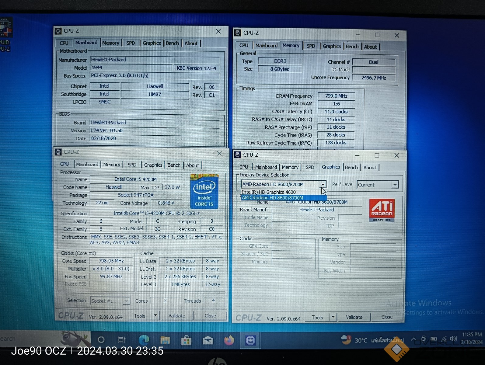Open the Mail app on taskbar
The width and height of the screenshot is (485, 365).
coord(208,340)
